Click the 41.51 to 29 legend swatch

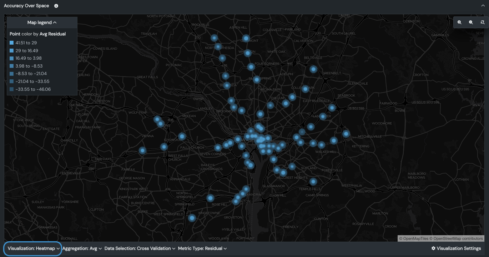pyautogui.click(x=12, y=43)
